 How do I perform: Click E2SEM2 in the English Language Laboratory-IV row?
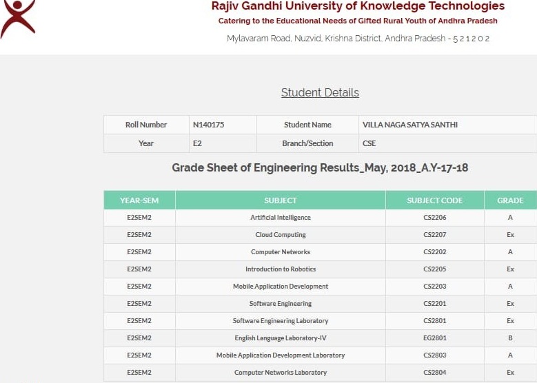[x=139, y=338]
